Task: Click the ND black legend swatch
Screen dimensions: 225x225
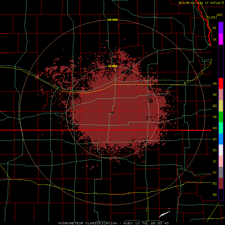Action: click(221, 194)
